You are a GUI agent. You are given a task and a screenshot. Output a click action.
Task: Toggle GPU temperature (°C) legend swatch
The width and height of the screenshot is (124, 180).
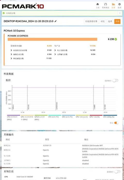(69, 115)
